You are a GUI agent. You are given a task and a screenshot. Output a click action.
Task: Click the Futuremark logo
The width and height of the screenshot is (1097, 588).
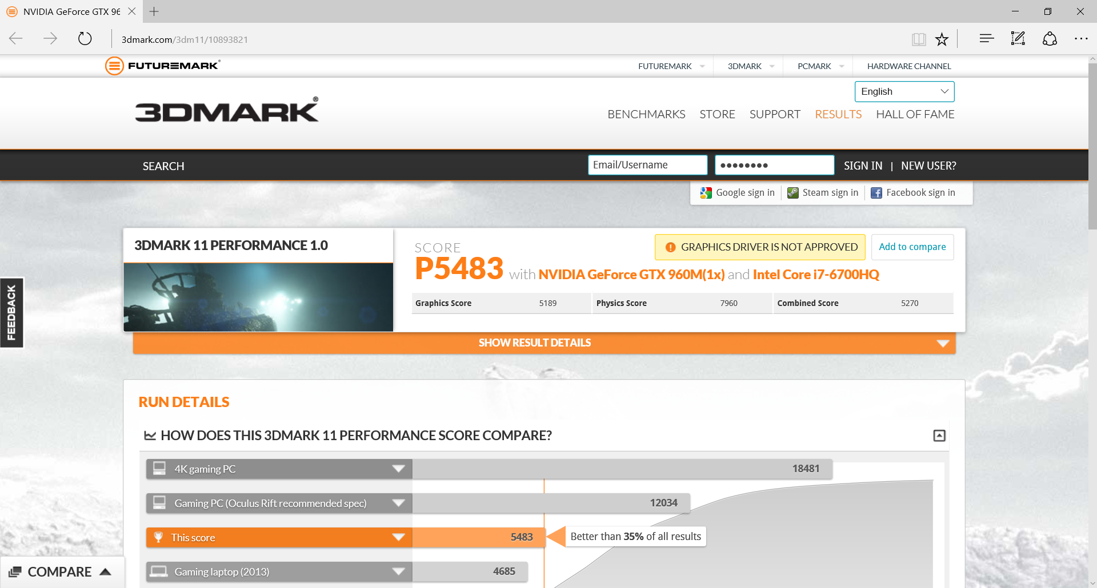(163, 66)
